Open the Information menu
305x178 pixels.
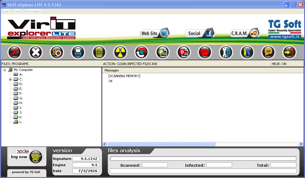tap(32, 11)
